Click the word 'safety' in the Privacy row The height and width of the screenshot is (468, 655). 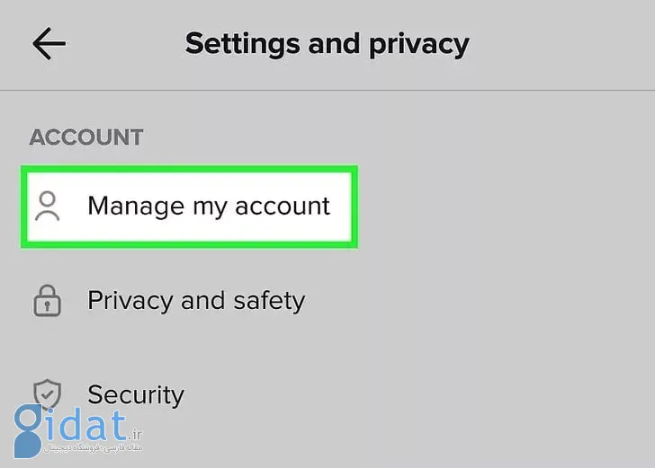click(x=269, y=301)
